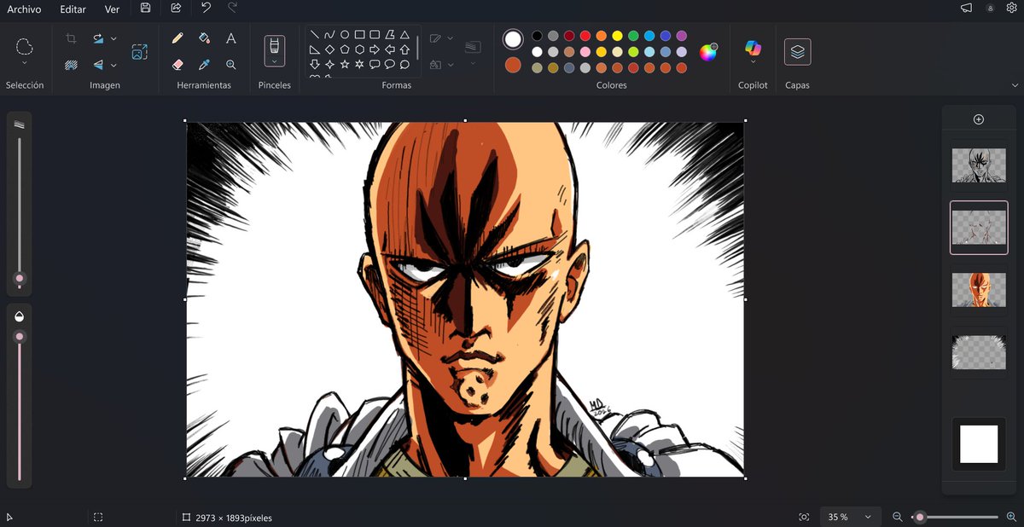
Task: Pick the red palette swatch
Action: coord(585,36)
